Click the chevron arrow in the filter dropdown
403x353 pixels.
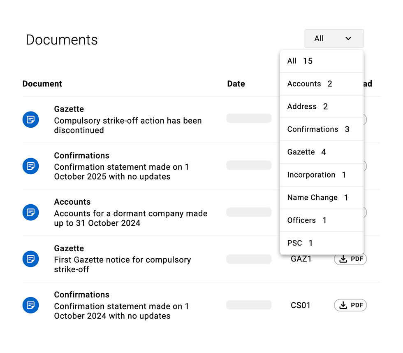[x=348, y=38]
